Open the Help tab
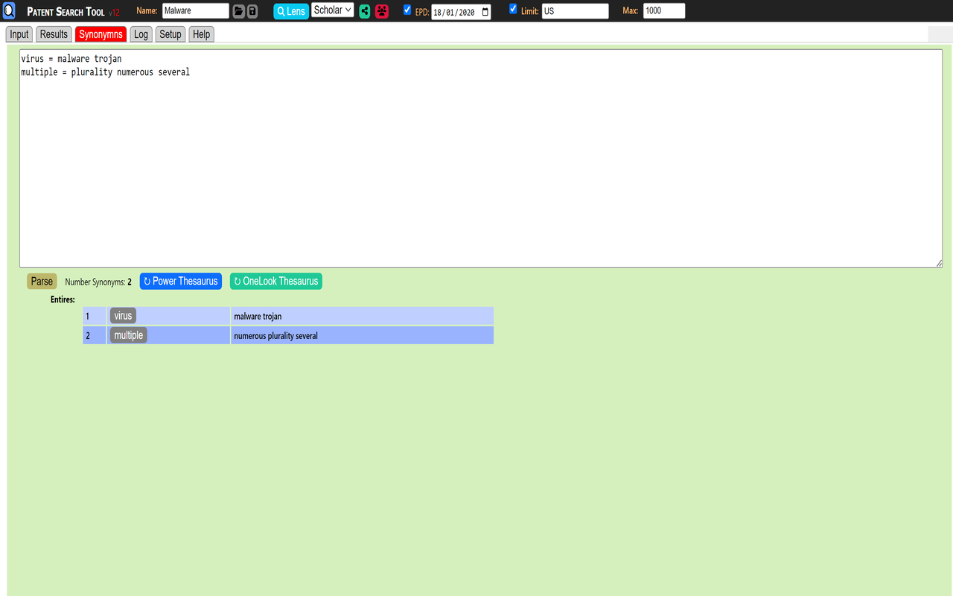 (201, 34)
